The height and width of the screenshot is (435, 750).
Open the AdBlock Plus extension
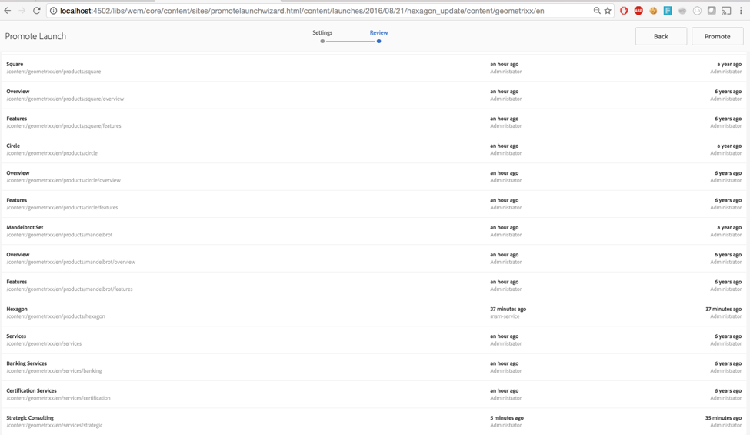(638, 11)
